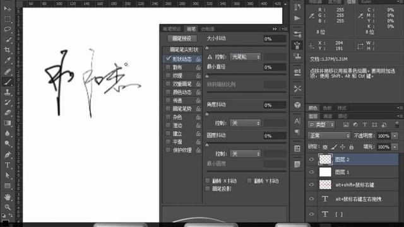404x227 pixels.
Task: Switch to the 仿制源 tab
Action: [208, 29]
